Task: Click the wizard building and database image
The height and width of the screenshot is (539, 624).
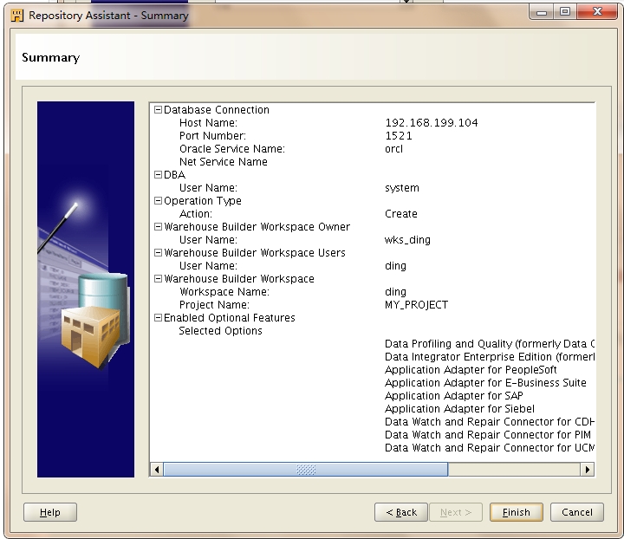Action: click(x=86, y=289)
